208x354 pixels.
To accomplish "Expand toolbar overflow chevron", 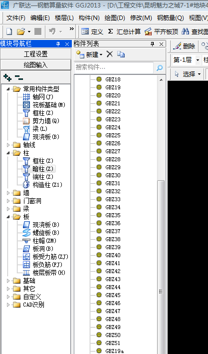I will [x=71, y=28].
